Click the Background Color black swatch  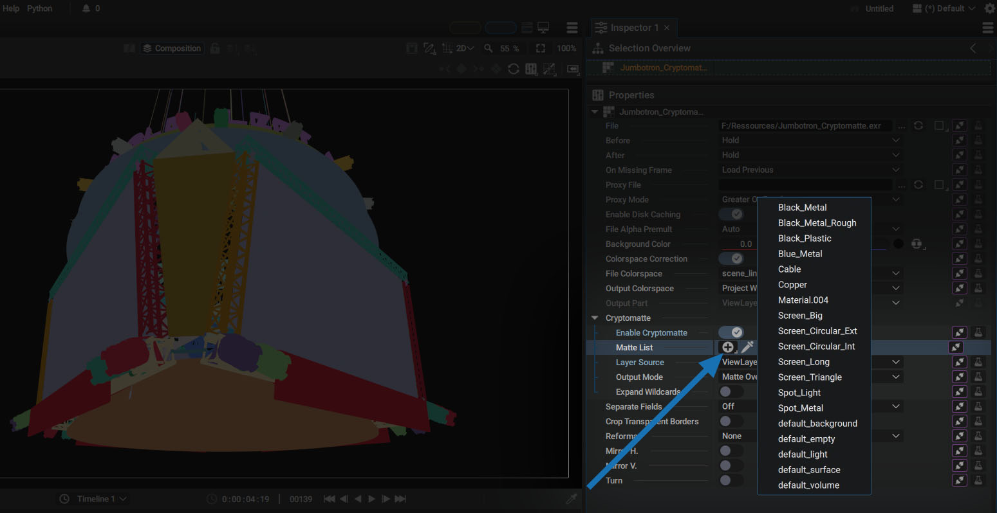[x=898, y=244]
